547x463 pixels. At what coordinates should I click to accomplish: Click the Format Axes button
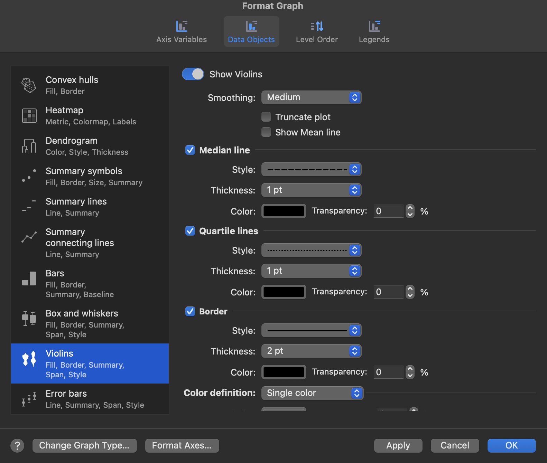pos(182,446)
